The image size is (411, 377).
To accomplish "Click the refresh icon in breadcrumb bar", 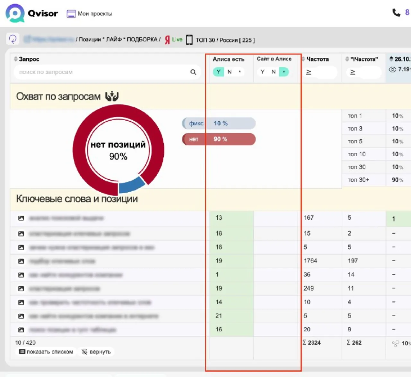I will (x=13, y=39).
